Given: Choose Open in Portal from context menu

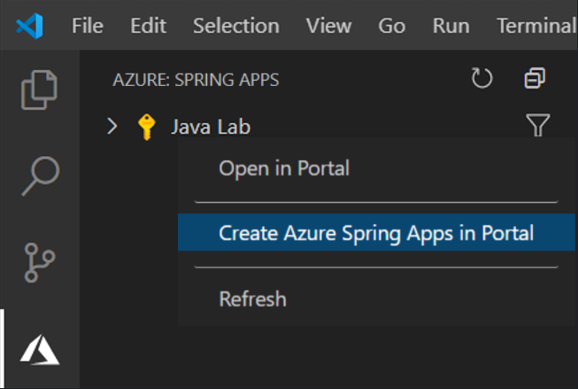Looking at the screenshot, I should pyautogui.click(x=283, y=167).
